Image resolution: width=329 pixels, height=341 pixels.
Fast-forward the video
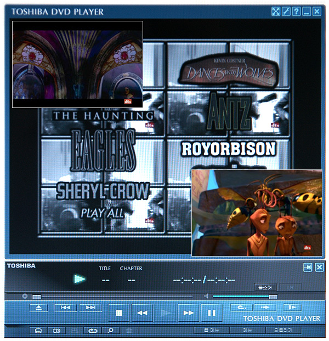tap(189, 312)
